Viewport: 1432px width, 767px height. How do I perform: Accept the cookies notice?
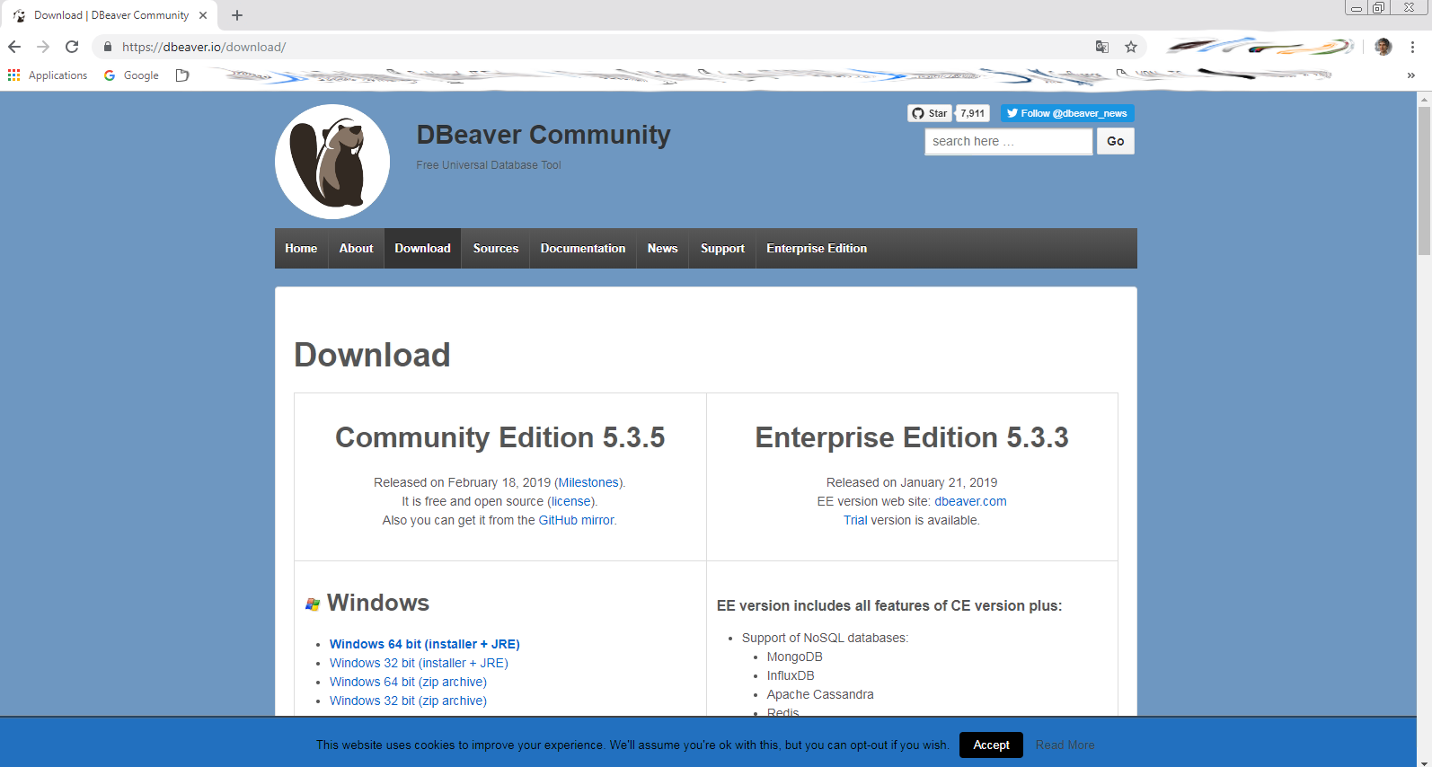coord(991,745)
